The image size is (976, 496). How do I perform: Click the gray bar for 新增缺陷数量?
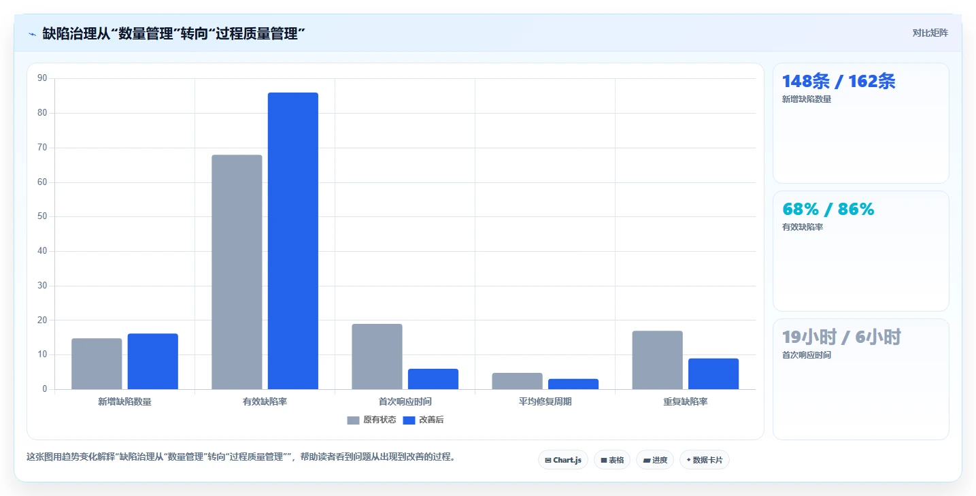tap(97, 364)
